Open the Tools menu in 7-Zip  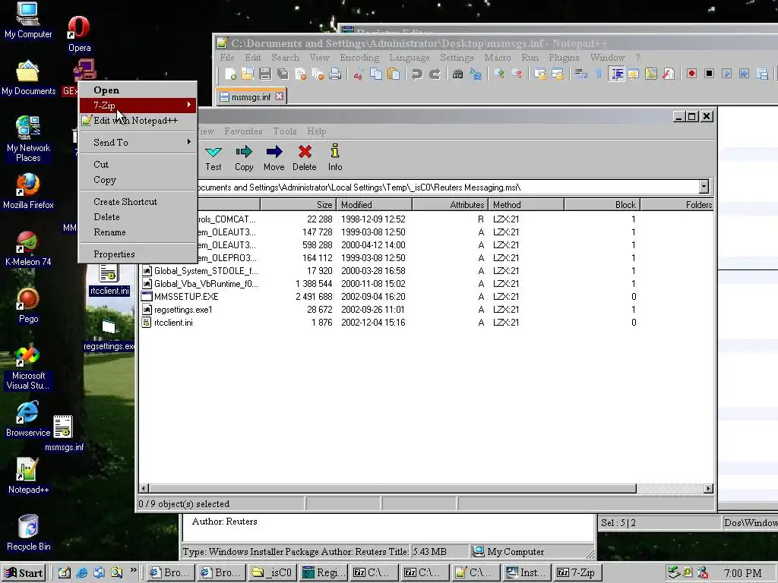click(285, 131)
